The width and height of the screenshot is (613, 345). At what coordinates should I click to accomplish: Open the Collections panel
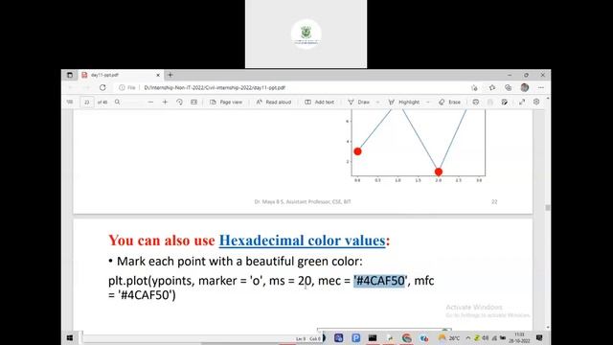[508, 87]
